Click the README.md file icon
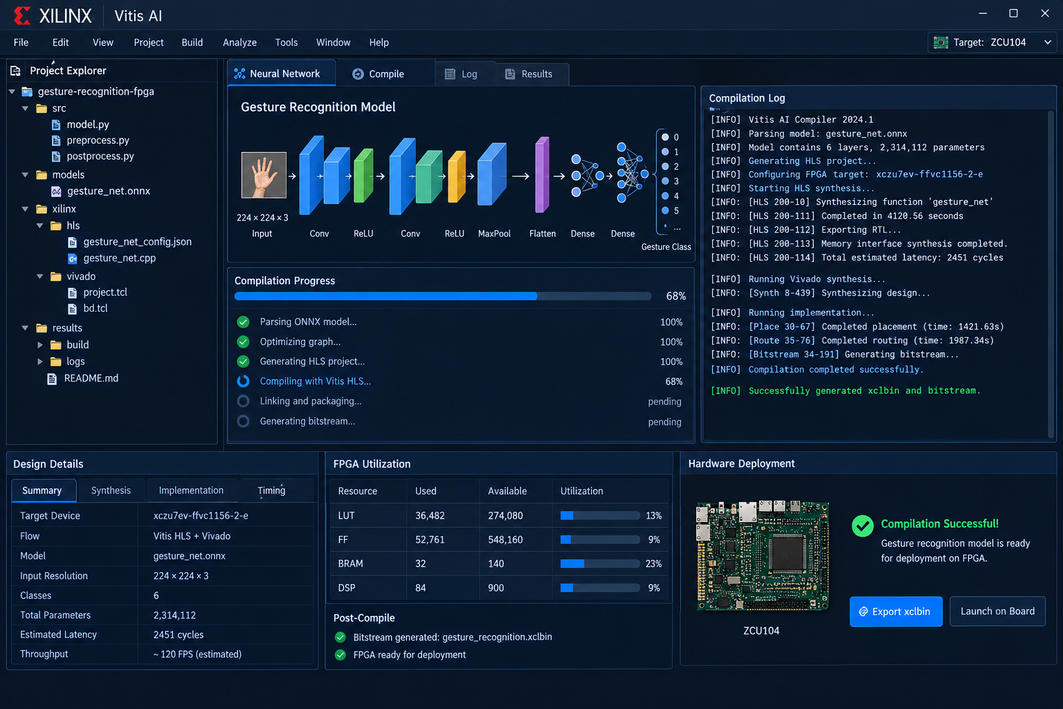This screenshot has width=1063, height=709. (52, 379)
